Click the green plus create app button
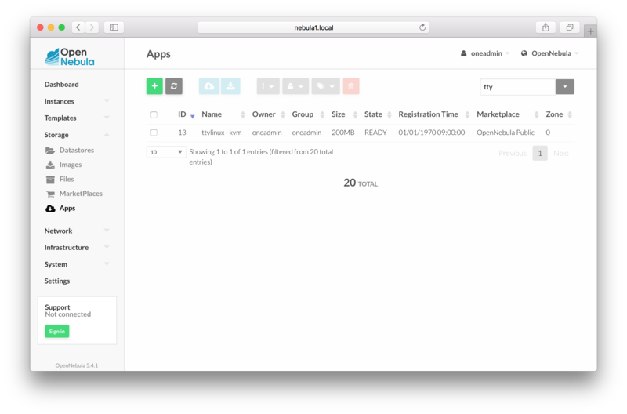The image size is (627, 414). [154, 86]
